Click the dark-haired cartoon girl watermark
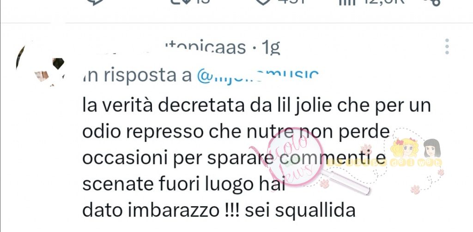 (432, 148)
